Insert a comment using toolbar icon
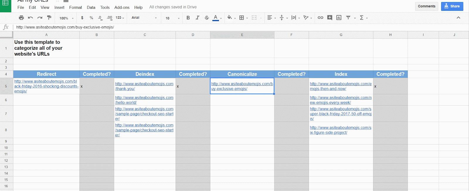Screen dimensions: 469x191 pyautogui.click(x=330, y=18)
